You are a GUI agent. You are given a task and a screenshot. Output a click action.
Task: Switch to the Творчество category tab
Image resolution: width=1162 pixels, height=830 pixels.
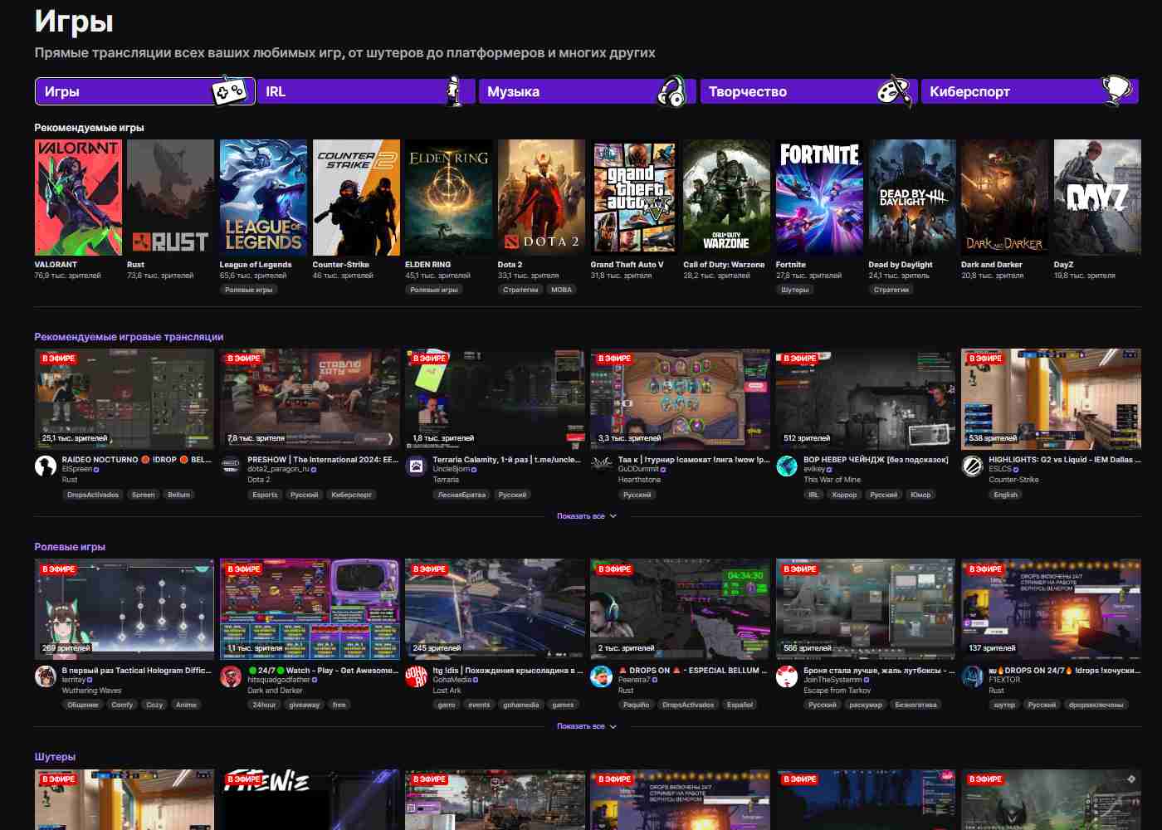(x=809, y=91)
